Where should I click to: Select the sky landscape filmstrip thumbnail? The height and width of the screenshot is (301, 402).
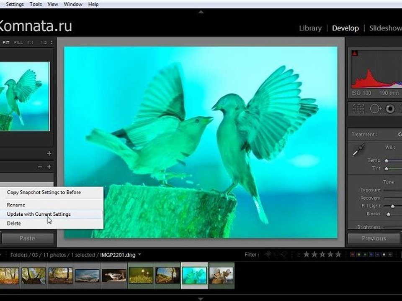click(87, 275)
